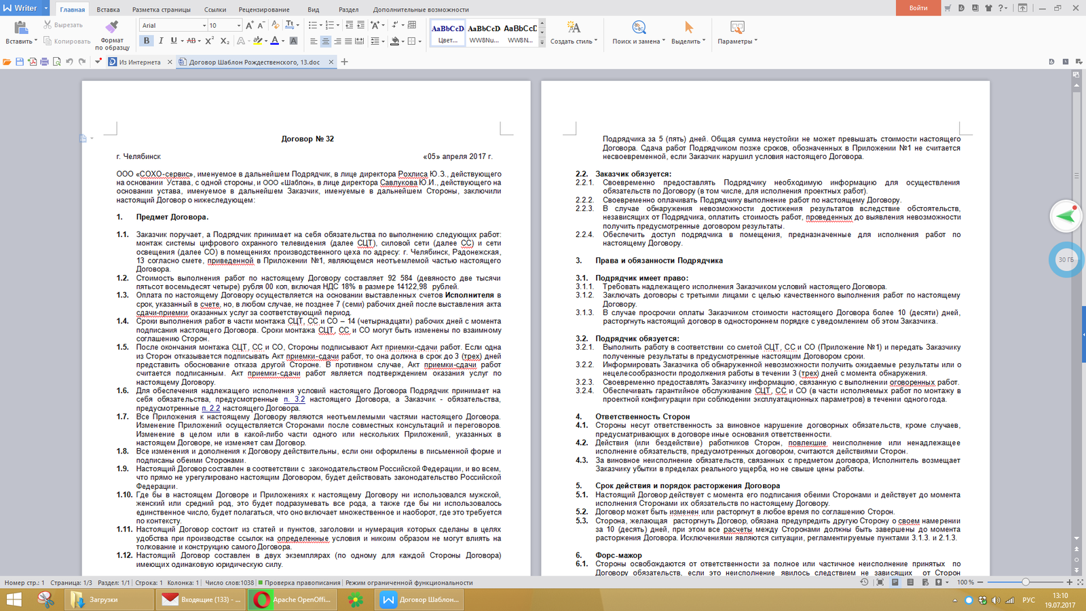1086x611 pixels.
Task: Open bullet list style dropdown
Action: pos(320,25)
